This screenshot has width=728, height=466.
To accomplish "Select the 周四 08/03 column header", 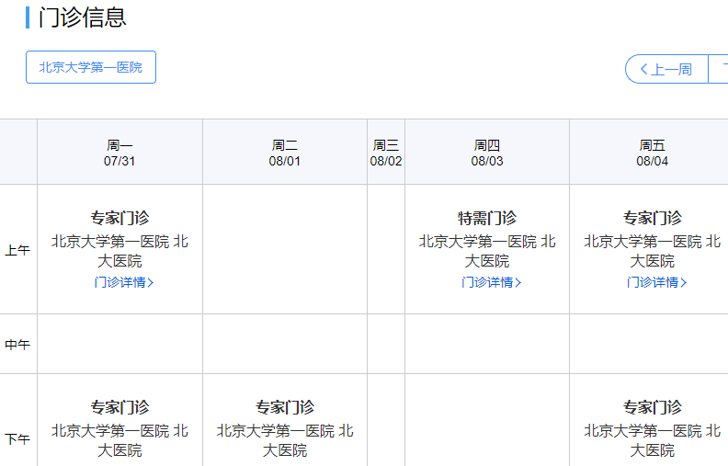I will click(x=487, y=153).
